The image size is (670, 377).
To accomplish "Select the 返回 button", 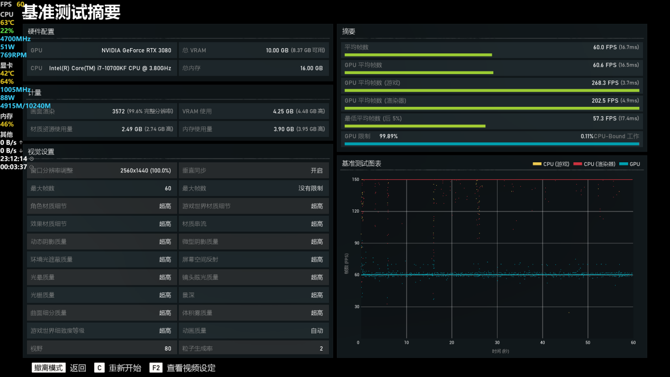I will (x=78, y=368).
